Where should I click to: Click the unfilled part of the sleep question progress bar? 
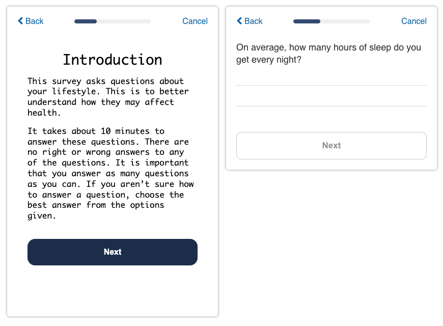pyautogui.click(x=345, y=21)
